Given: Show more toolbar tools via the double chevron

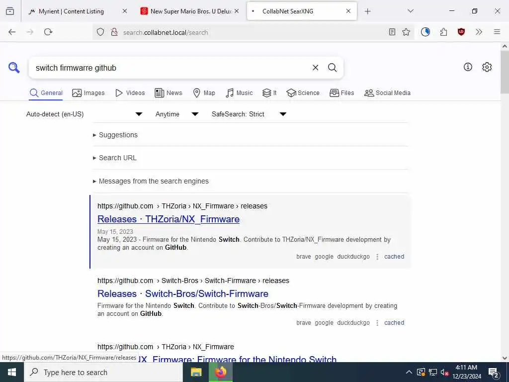Looking at the screenshot, I should tap(479, 32).
